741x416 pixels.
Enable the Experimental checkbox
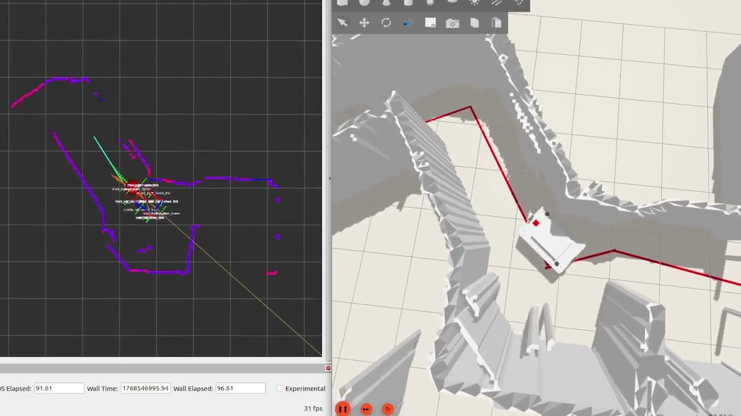[280, 388]
